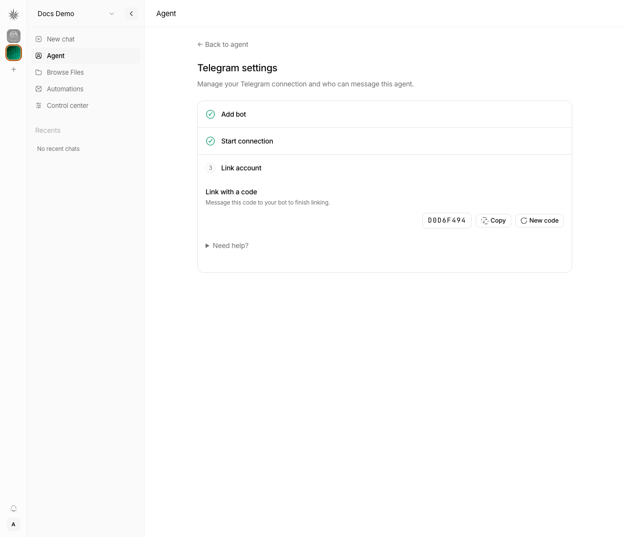Collapse the sidebar with chevron button

131,14
